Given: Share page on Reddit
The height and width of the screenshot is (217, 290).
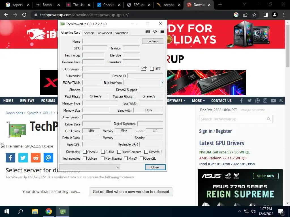Looking at the screenshot, I should tap(36, 158).
